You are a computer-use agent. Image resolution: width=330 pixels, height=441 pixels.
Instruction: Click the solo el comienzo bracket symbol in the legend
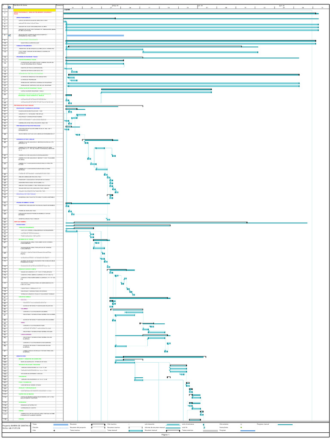[204, 424]
